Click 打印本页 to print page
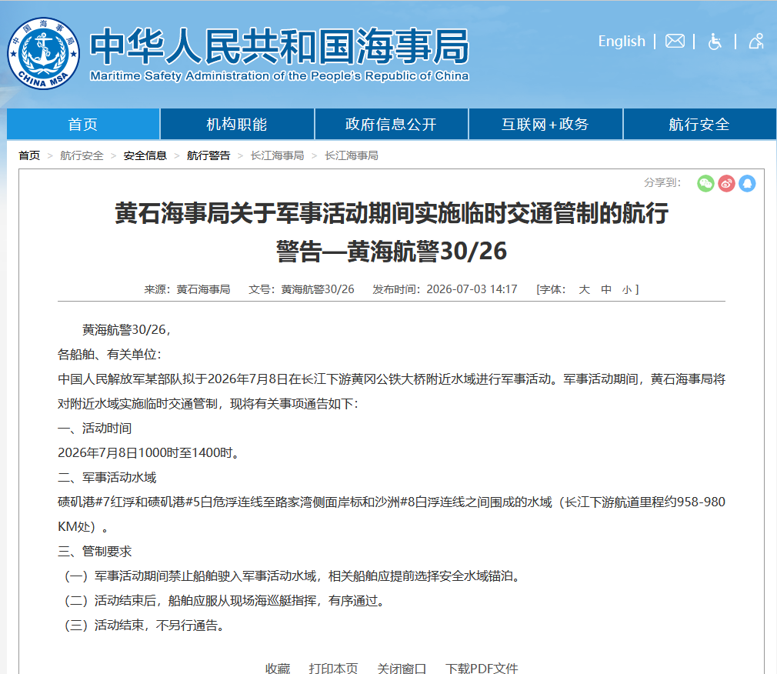Image resolution: width=777 pixels, height=674 pixels. pyautogui.click(x=333, y=668)
